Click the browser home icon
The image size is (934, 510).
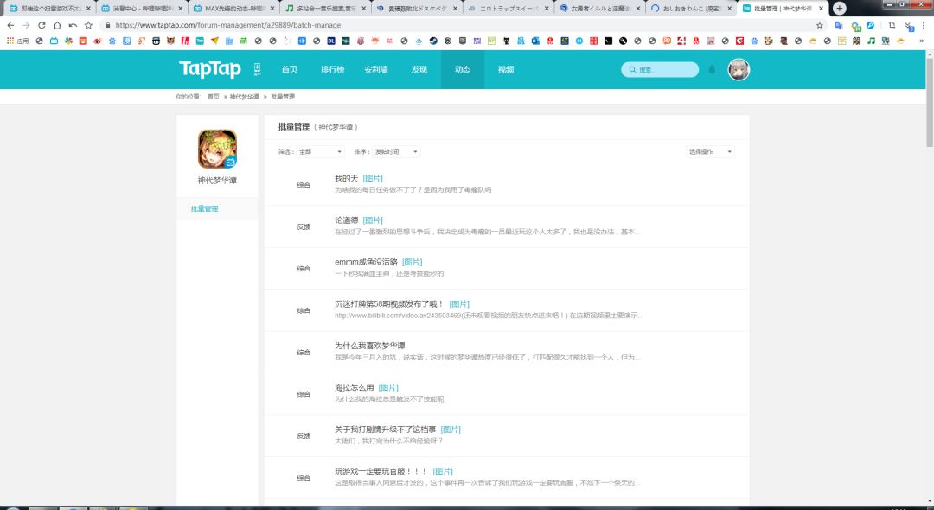pyautogui.click(x=57, y=25)
